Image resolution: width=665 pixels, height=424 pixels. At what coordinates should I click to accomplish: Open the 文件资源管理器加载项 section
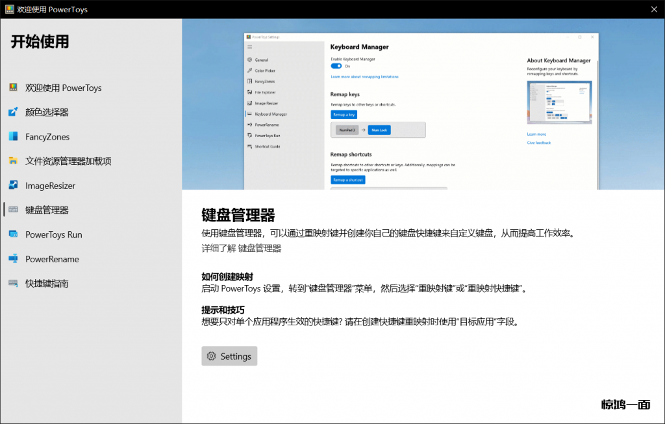tap(68, 161)
